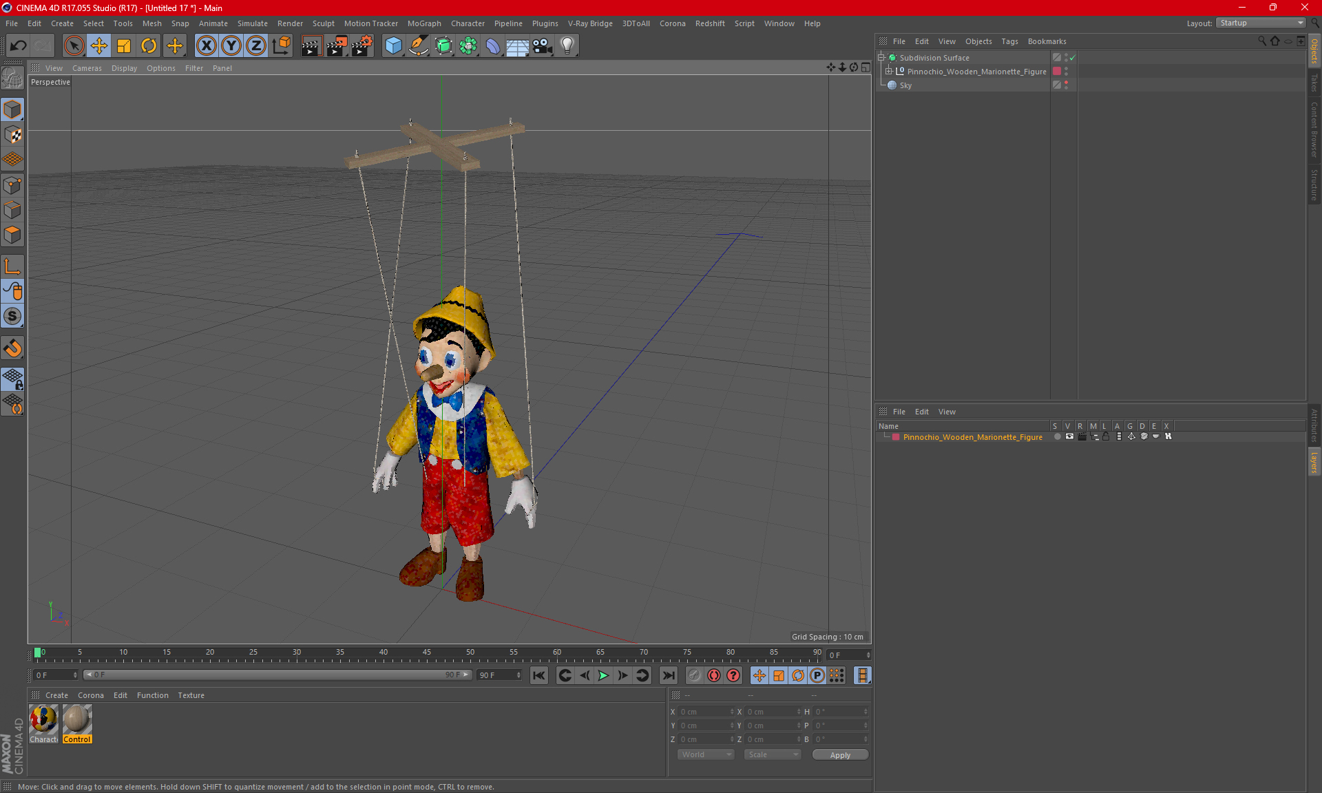Expand the Pinnochio_Wooden_Marionette_Figure object tree
Screen dimensions: 1322x793
coord(889,71)
